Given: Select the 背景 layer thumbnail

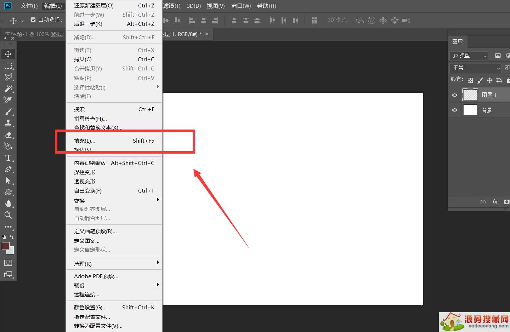Looking at the screenshot, I should [470, 110].
